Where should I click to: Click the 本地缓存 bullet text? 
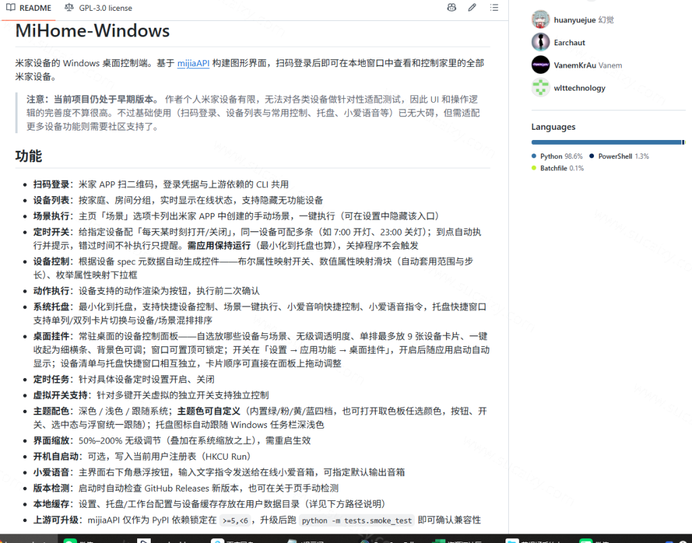(x=209, y=504)
